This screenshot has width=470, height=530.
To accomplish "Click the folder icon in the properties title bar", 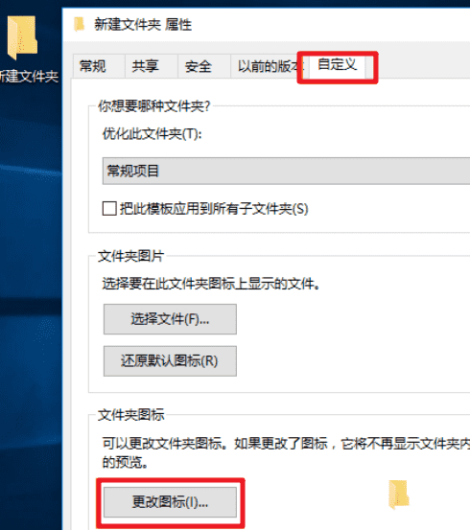I will pos(80,24).
